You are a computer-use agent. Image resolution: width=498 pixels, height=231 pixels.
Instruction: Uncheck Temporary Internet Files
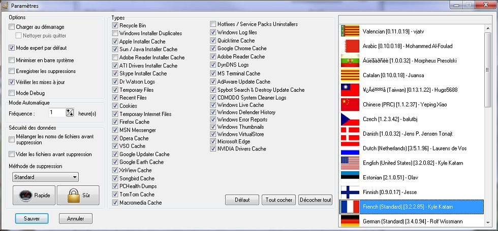coord(115,114)
